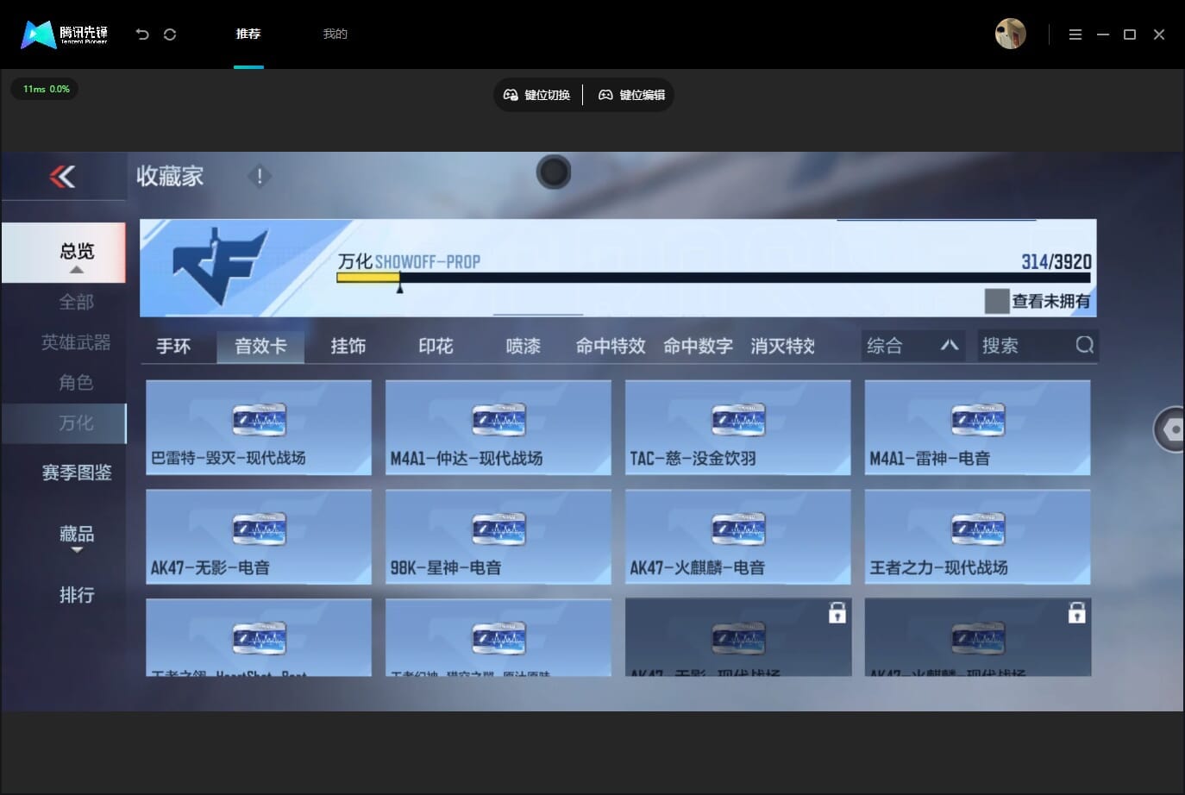Click the lock icon on locked AK47-火麒麟 card
1185x795 pixels.
1076,612
